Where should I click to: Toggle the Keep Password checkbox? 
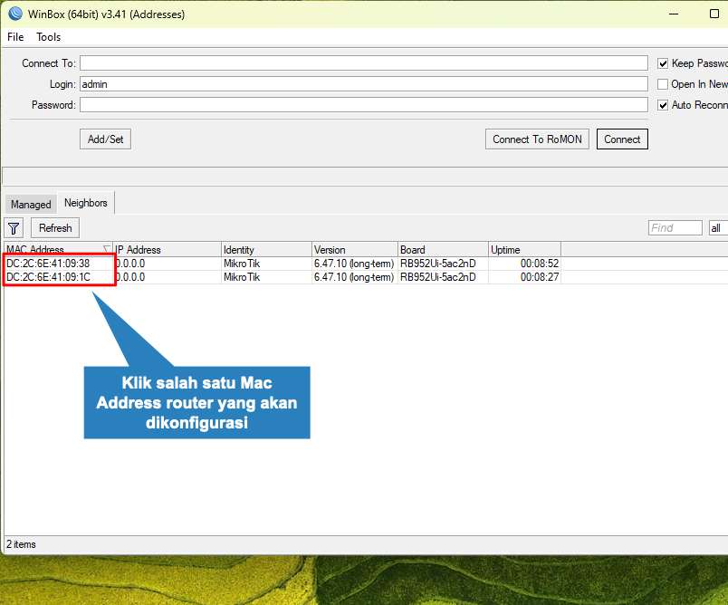tap(664, 63)
